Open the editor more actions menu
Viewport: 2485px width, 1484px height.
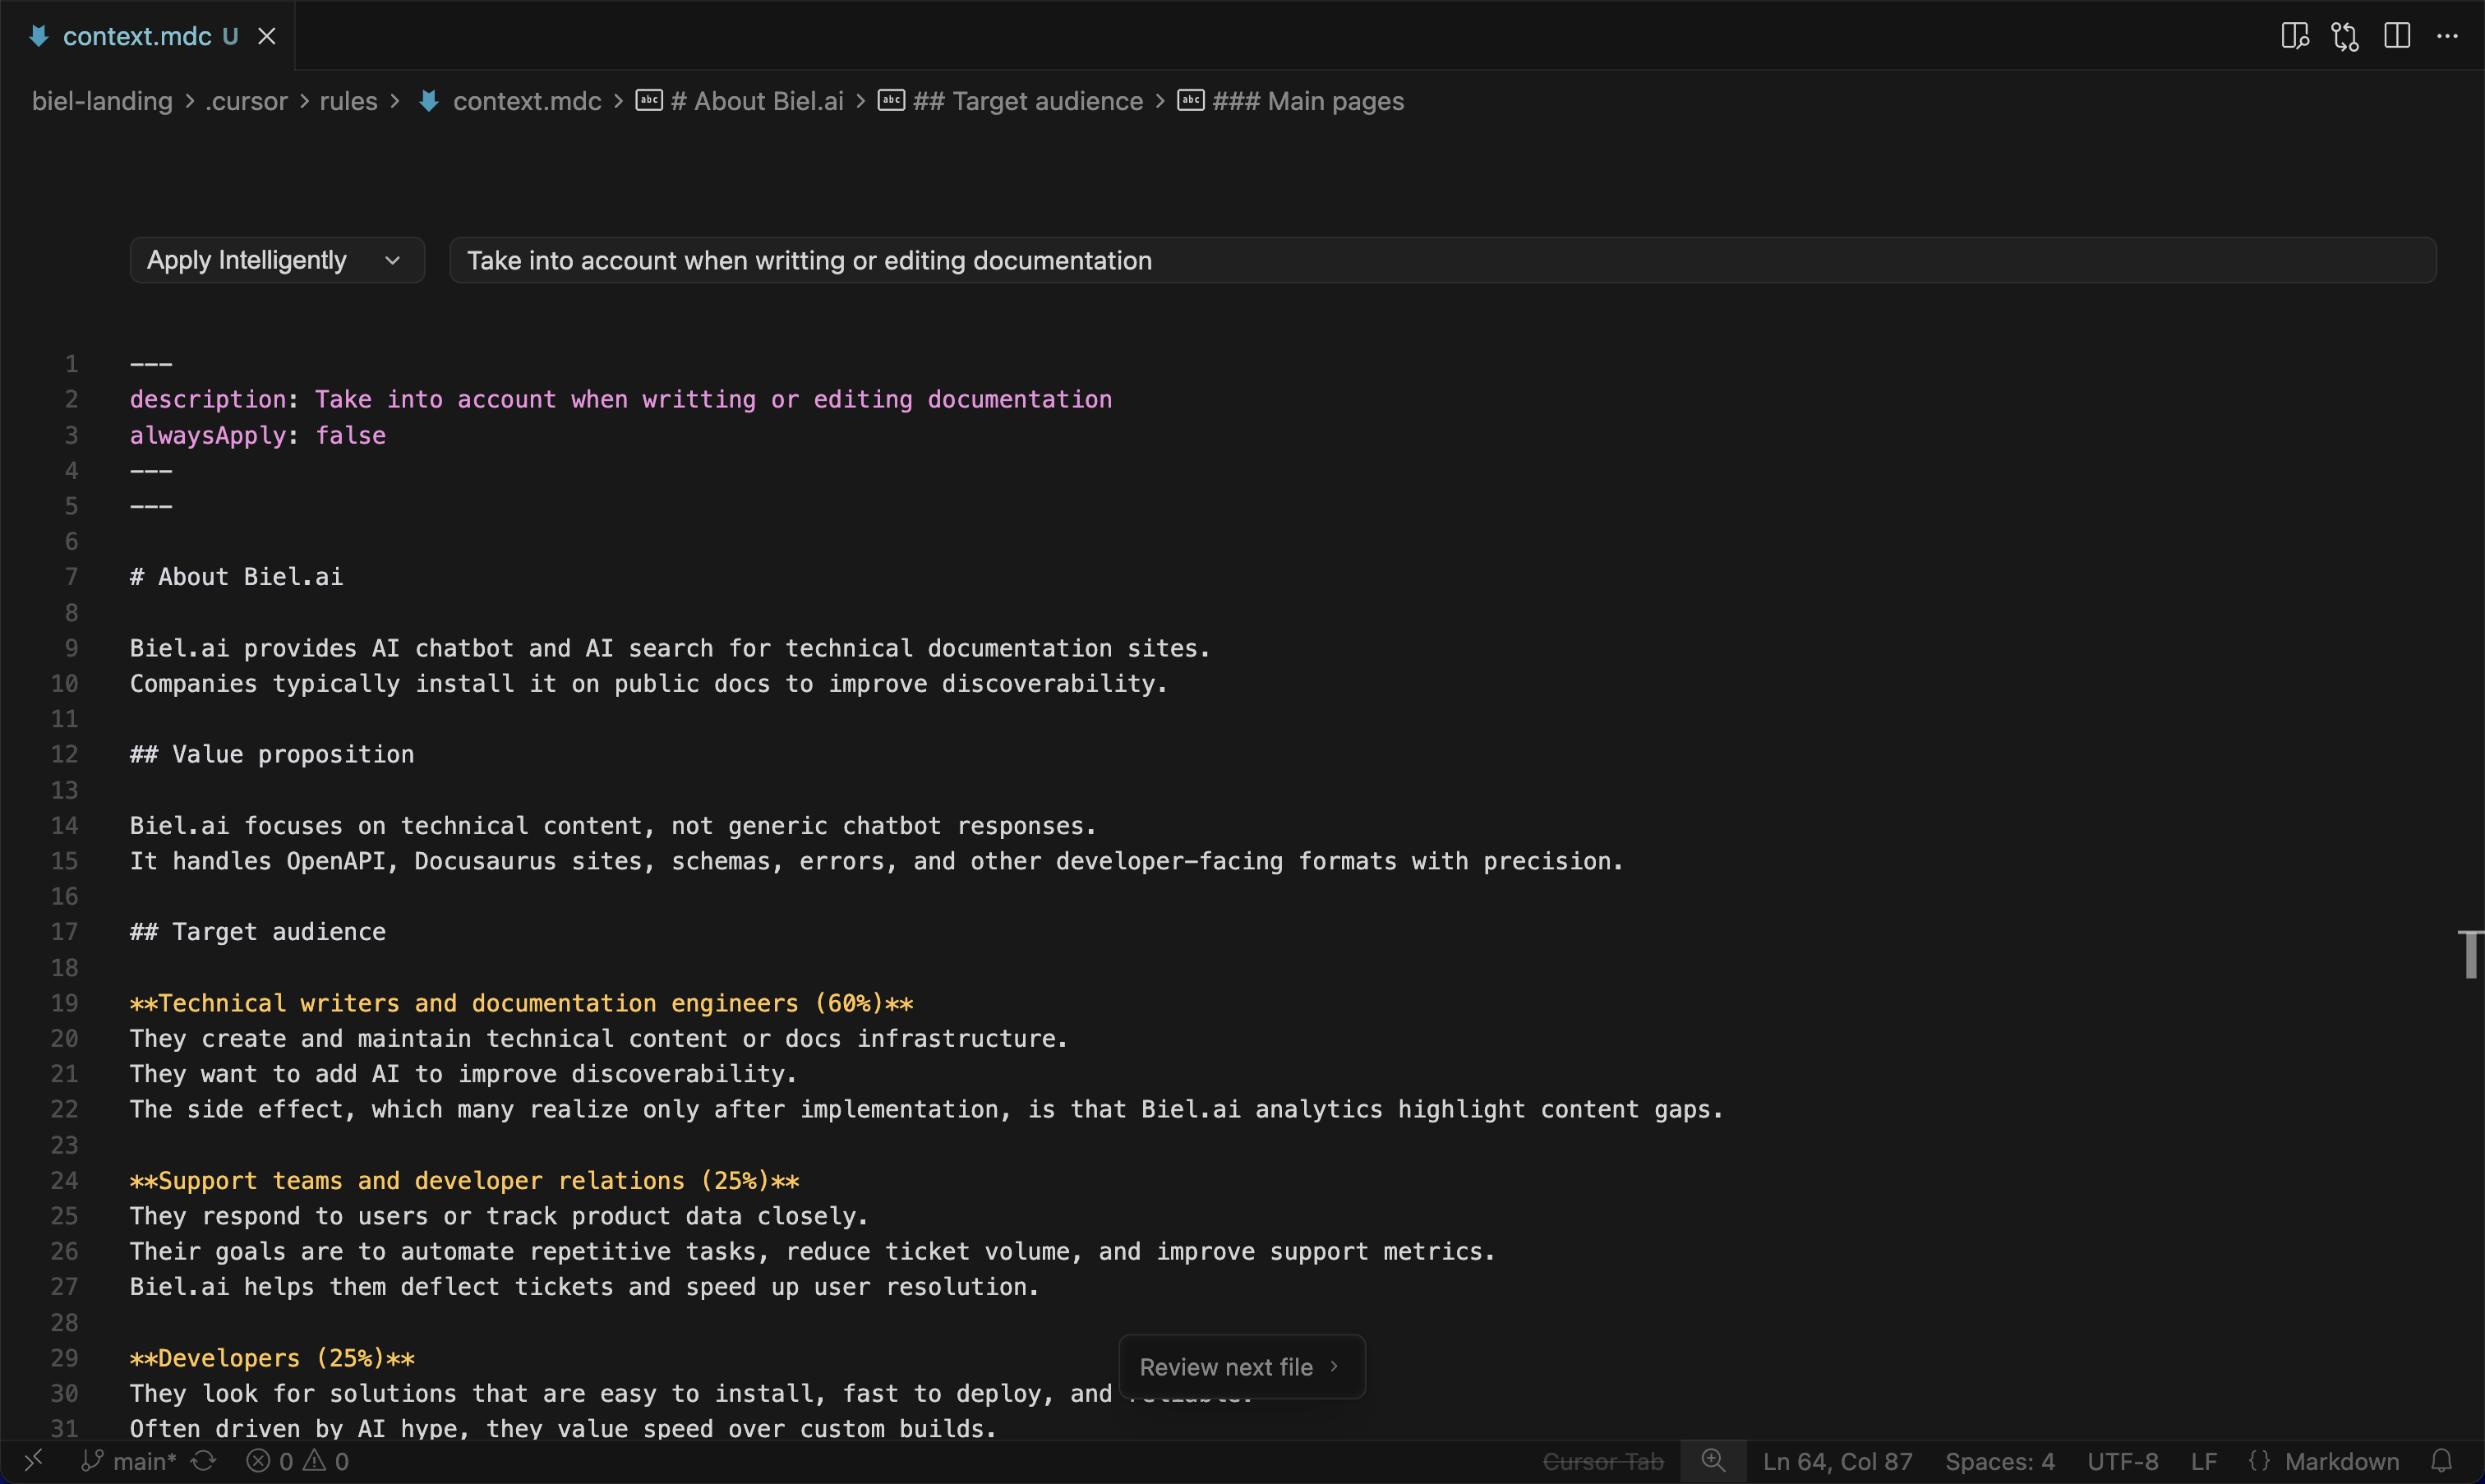[2447, 36]
